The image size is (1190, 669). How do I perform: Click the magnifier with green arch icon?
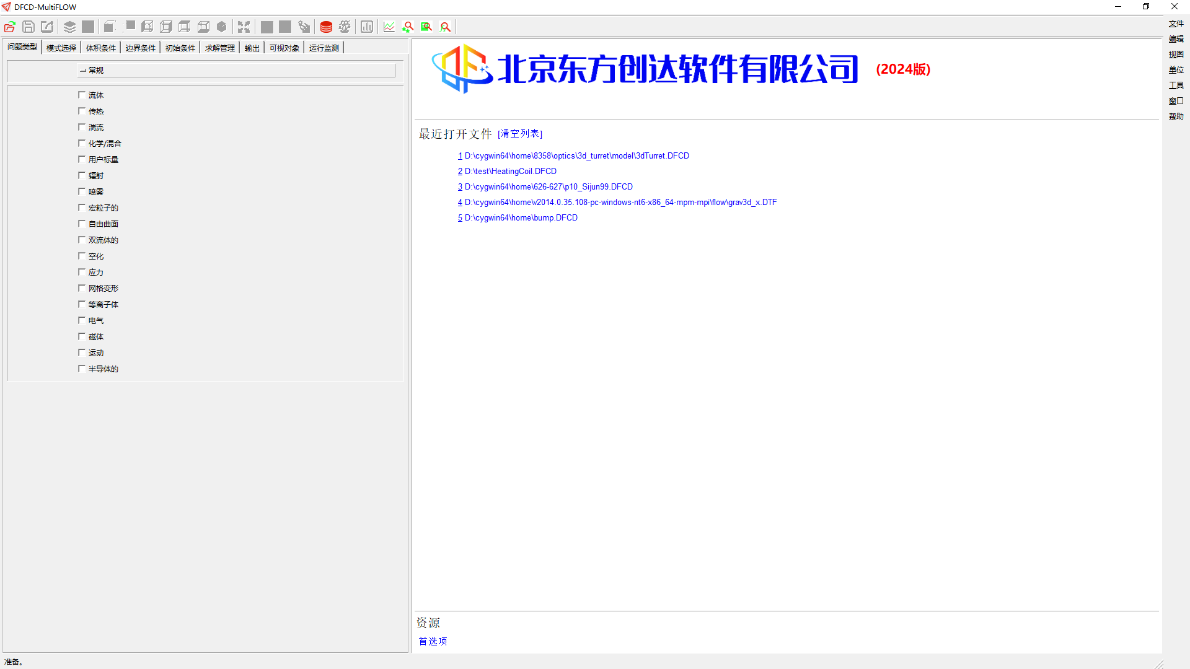[445, 27]
